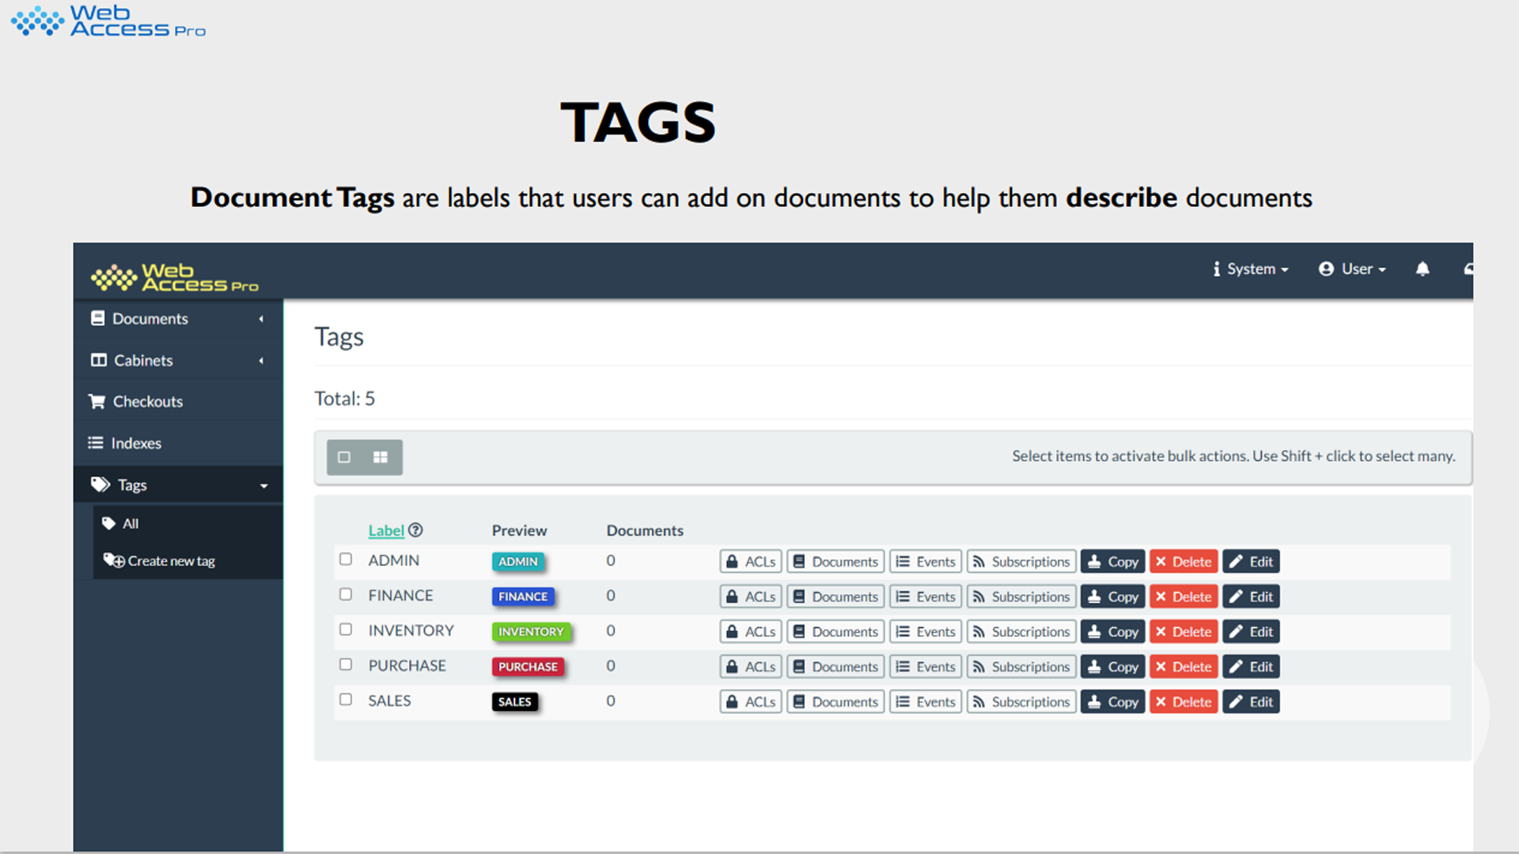
Task: Select the INVENTORY row checkbox
Action: click(346, 629)
